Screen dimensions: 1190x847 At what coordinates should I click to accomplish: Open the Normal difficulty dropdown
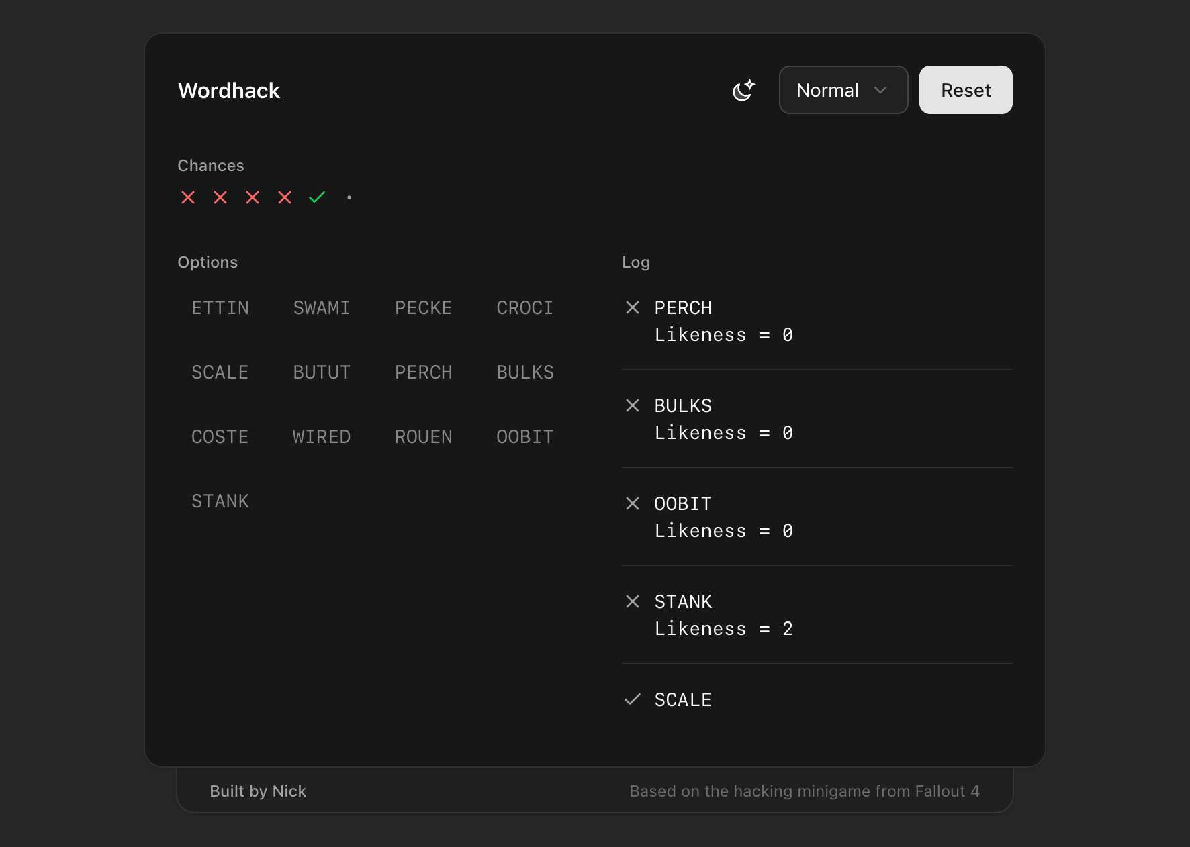(x=843, y=90)
